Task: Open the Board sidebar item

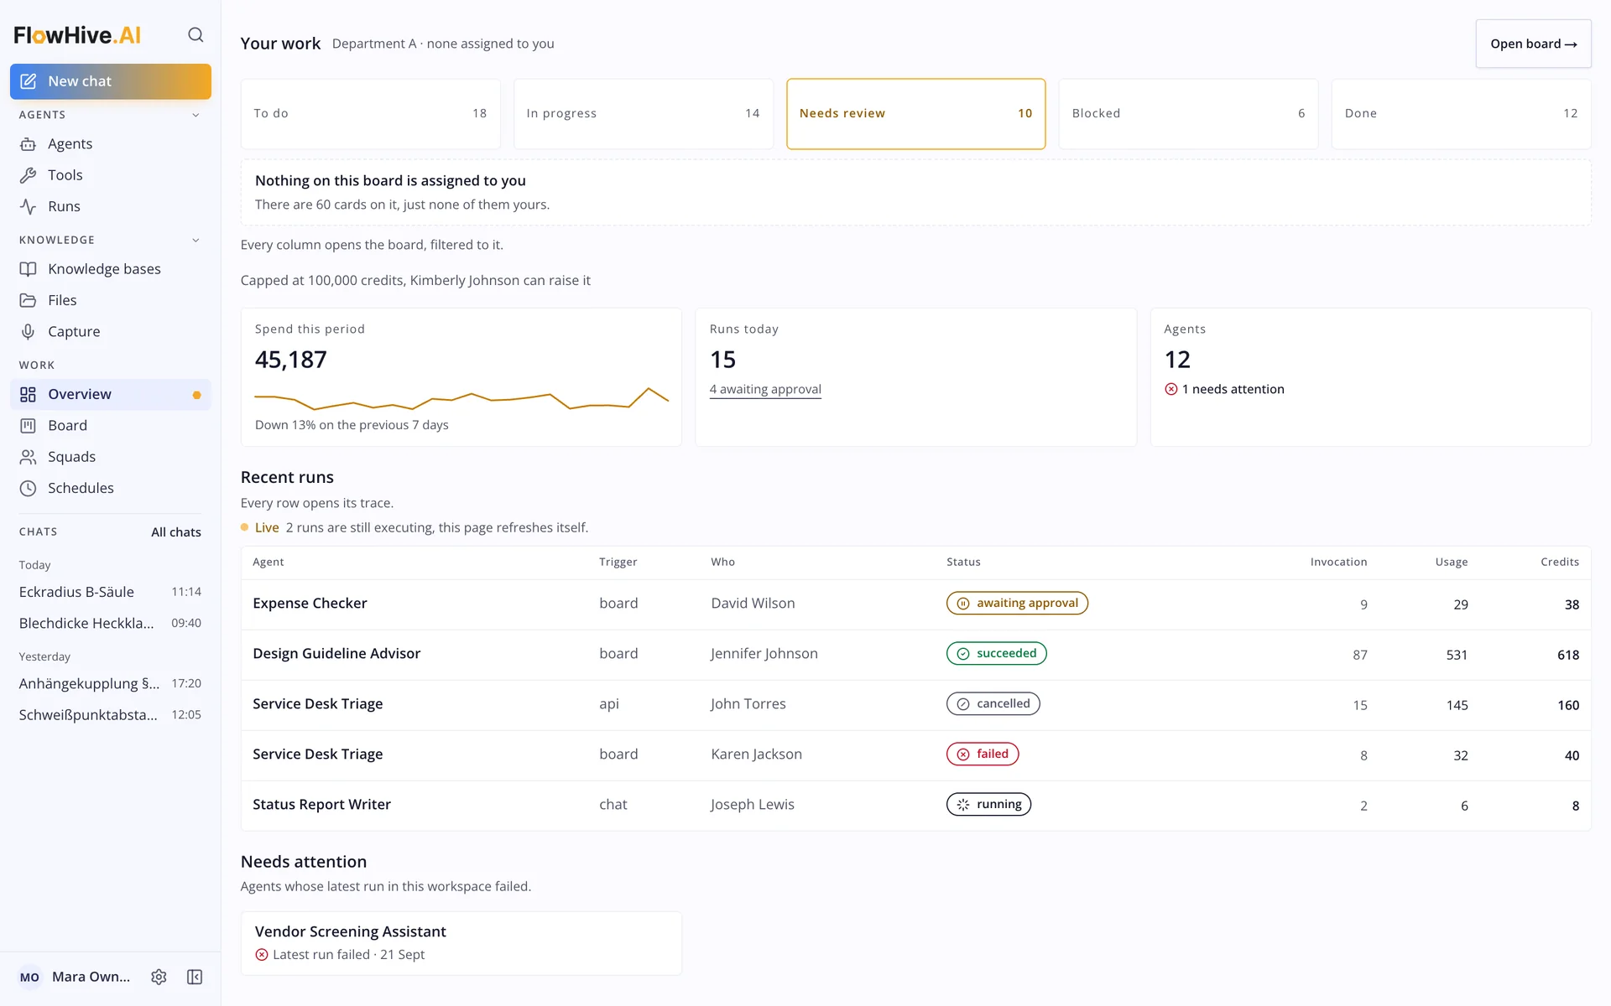Action: coord(111,426)
